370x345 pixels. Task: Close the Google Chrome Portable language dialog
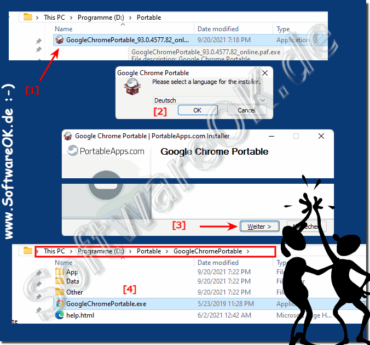[x=265, y=73]
